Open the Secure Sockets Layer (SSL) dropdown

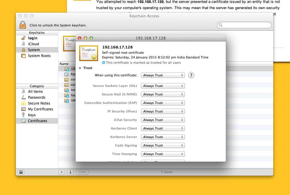pos(163,86)
